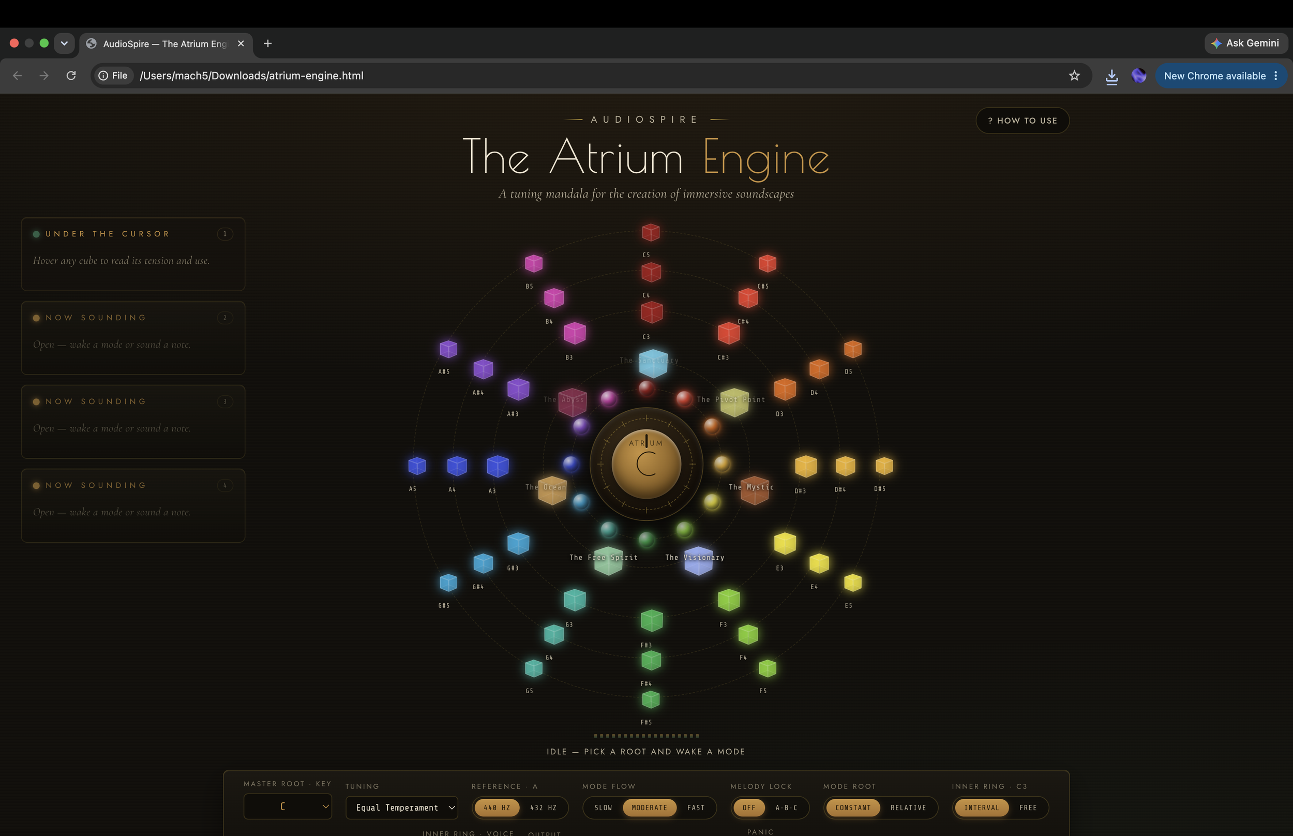Screen dimensions: 1293x836
Task: Wake The Pivot Point mode cube
Action: click(734, 402)
